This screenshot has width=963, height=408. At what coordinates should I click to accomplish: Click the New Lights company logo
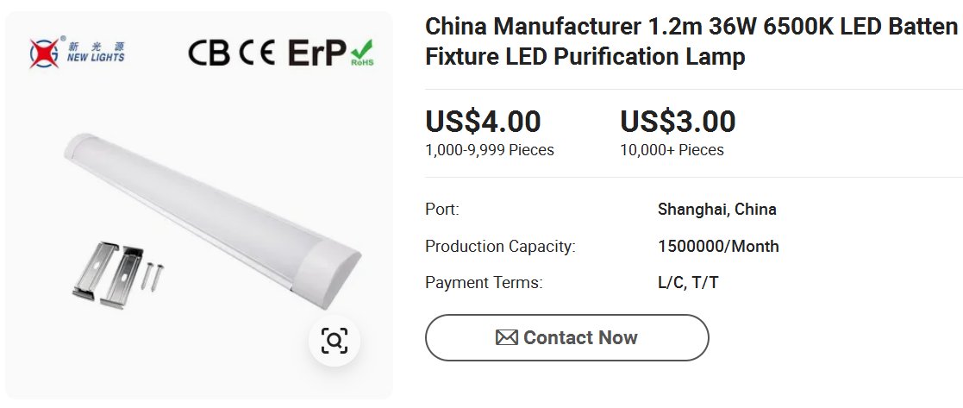point(76,53)
